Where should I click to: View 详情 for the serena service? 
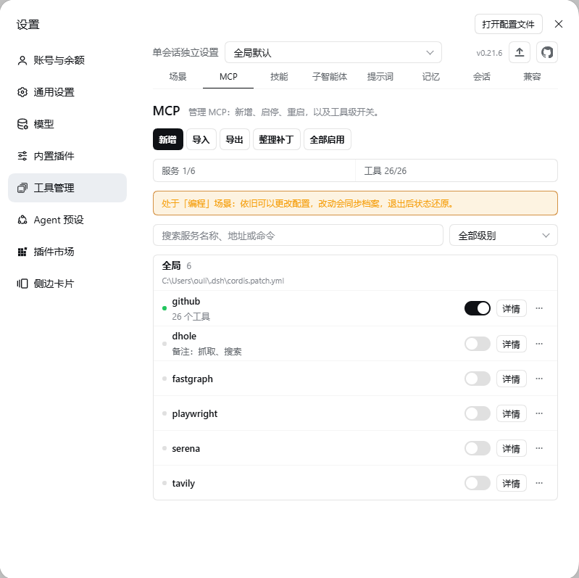coord(512,448)
